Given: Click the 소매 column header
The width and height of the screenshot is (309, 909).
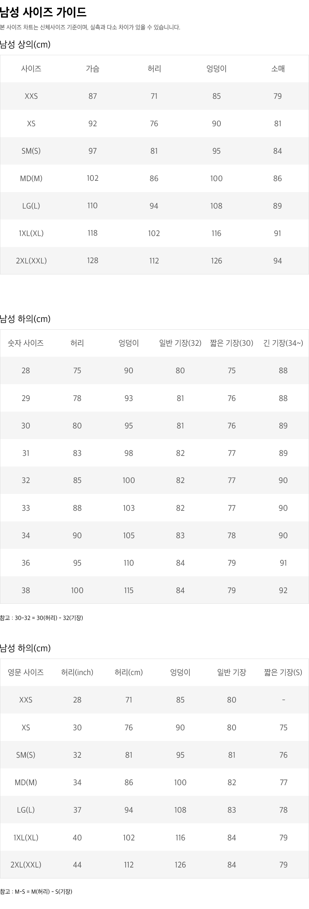Looking at the screenshot, I should [x=277, y=69].
